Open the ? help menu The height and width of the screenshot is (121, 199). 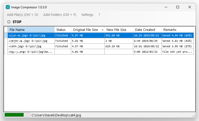pos(99,15)
